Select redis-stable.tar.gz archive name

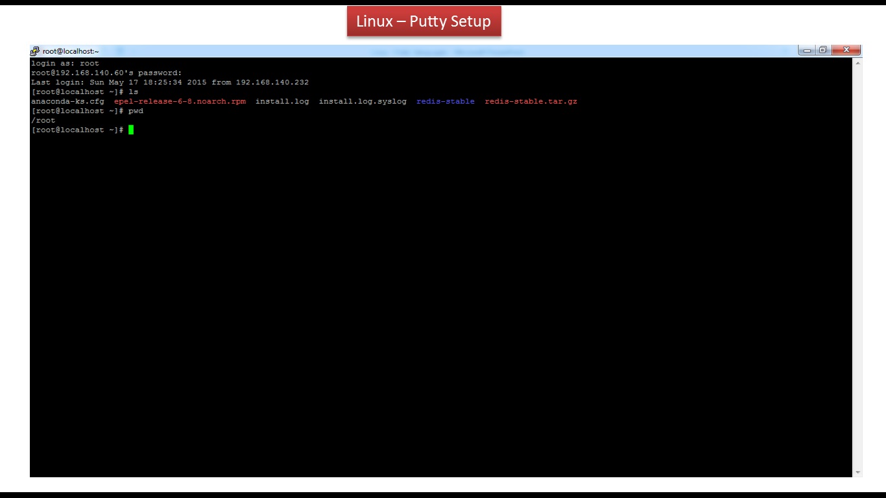click(x=531, y=102)
